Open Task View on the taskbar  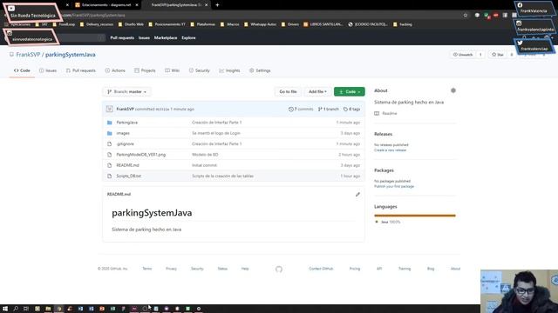[x=26, y=309]
